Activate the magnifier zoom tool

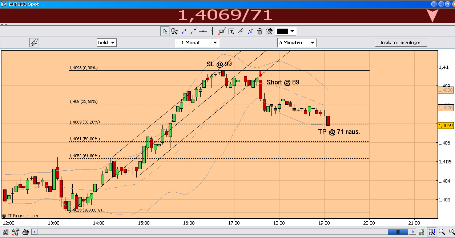(174, 31)
